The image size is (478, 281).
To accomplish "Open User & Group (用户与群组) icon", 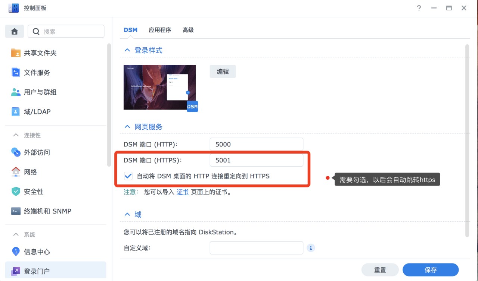I will coord(16,92).
